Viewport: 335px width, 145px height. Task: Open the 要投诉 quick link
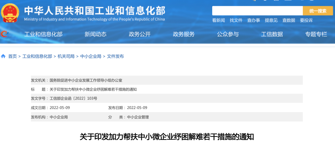(x=306, y=20)
